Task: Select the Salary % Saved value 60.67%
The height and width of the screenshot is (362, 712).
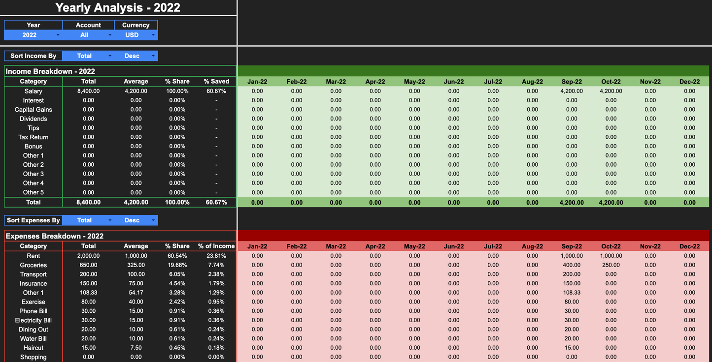Action: pyautogui.click(x=216, y=91)
